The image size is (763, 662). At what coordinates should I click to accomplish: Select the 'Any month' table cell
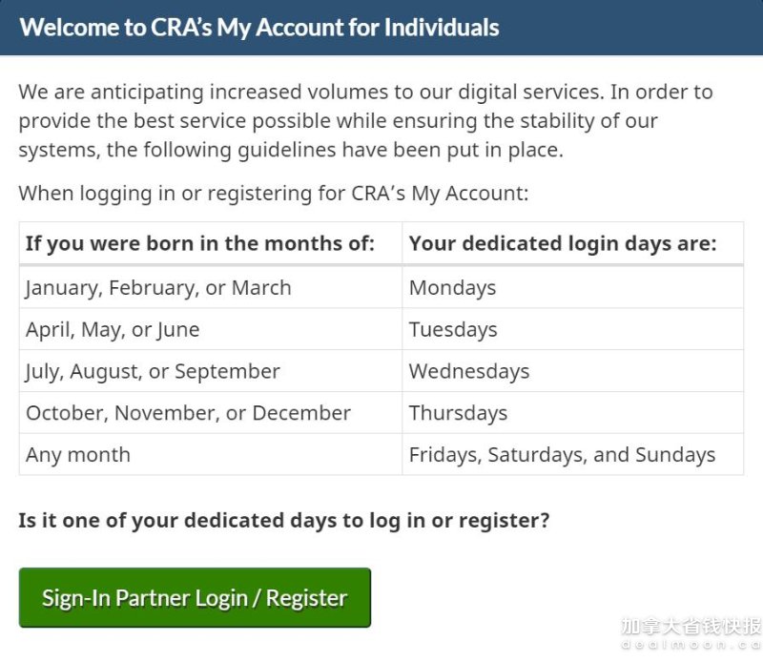[211, 455]
